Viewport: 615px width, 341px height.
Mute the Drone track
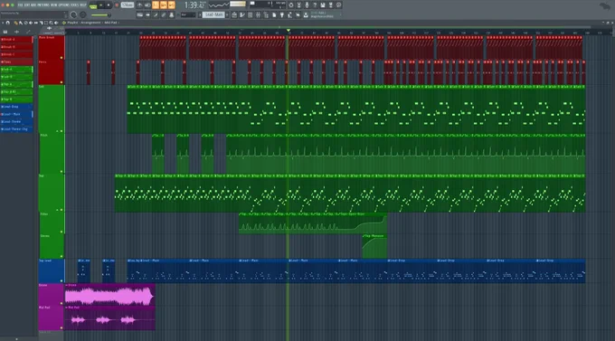pos(61,303)
